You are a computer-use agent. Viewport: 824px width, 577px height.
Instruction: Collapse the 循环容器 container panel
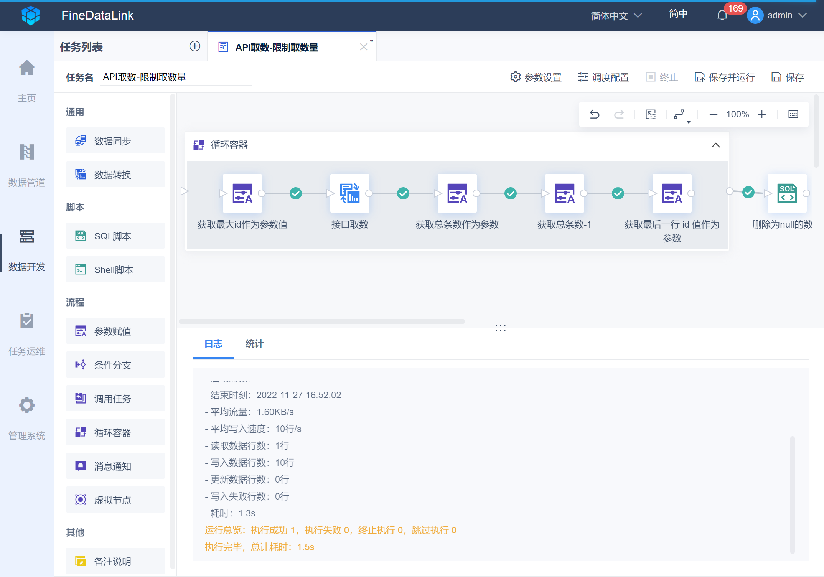pyautogui.click(x=715, y=145)
